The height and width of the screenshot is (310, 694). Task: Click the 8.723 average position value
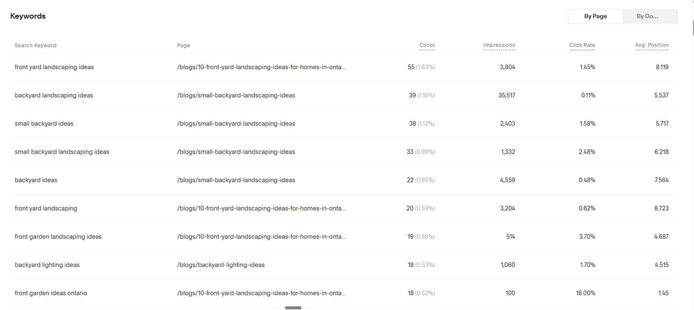661,209
